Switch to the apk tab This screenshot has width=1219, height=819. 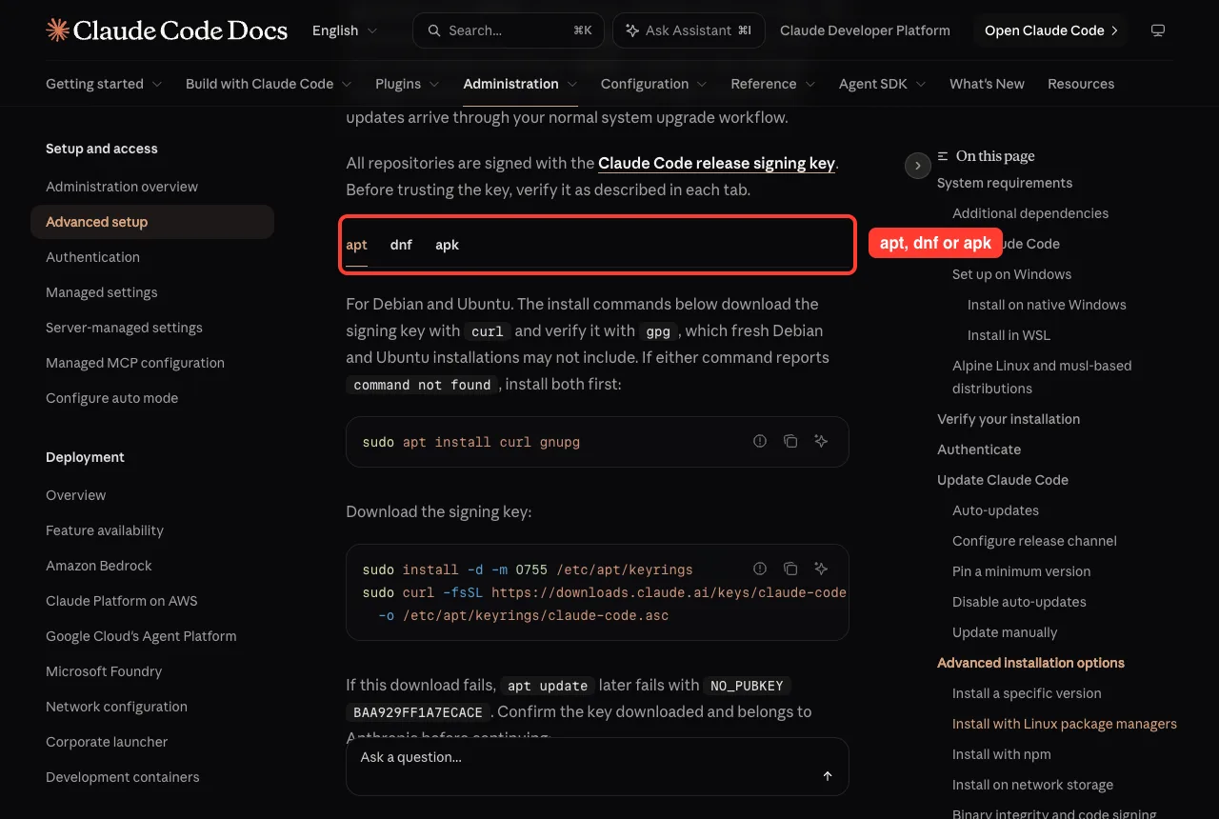tap(447, 245)
